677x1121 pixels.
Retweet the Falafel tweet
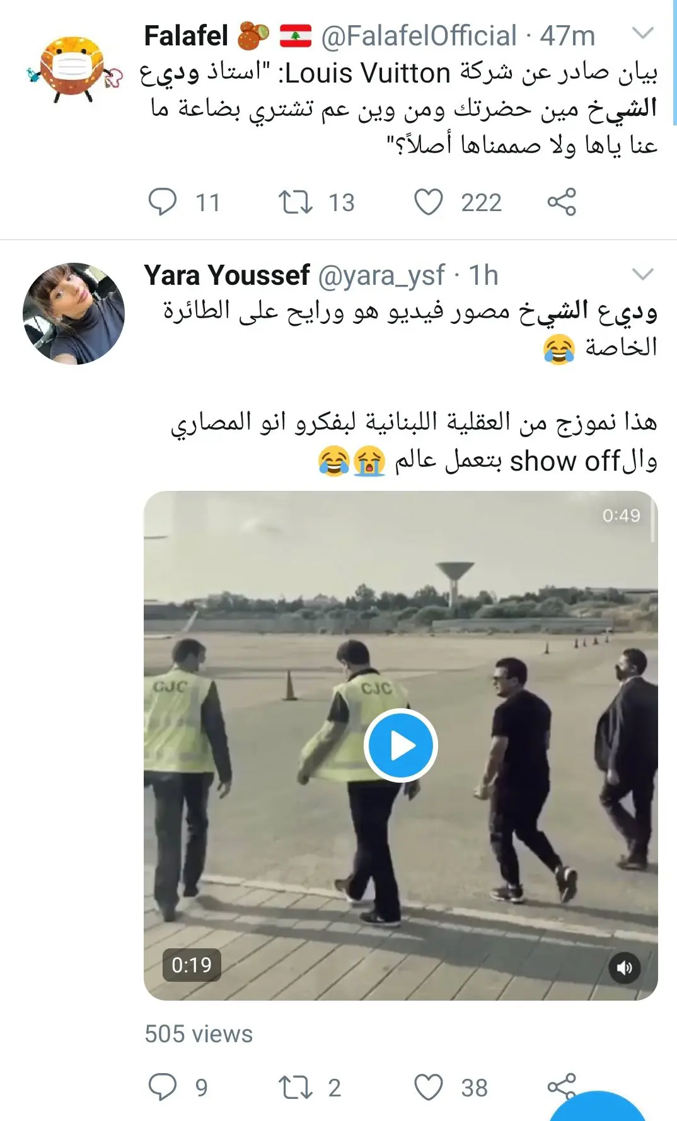click(296, 202)
